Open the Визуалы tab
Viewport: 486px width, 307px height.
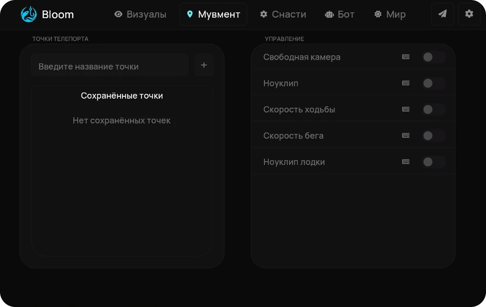(140, 14)
